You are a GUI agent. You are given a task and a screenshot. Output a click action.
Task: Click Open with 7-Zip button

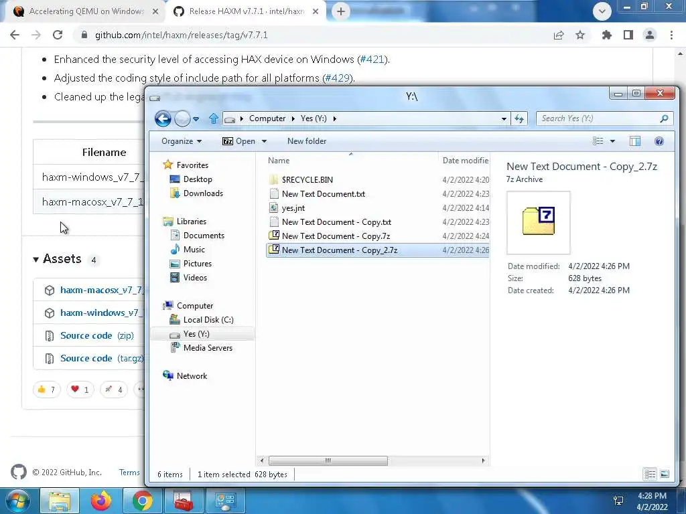tap(239, 141)
